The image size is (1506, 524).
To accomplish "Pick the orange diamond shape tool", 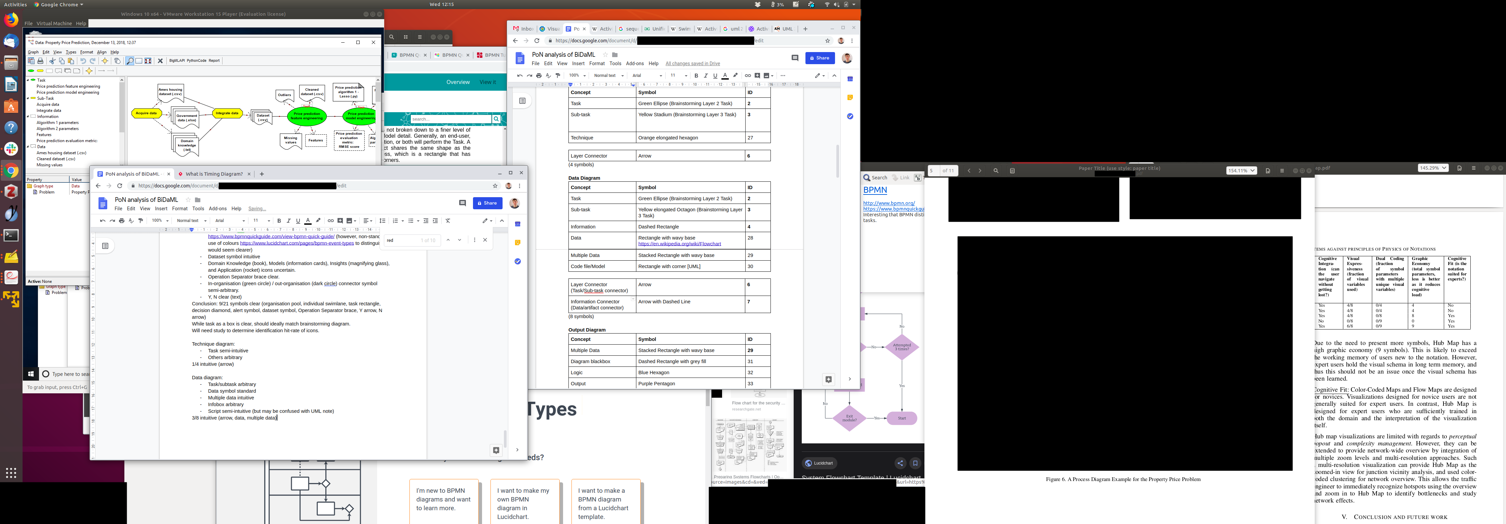I will [89, 71].
